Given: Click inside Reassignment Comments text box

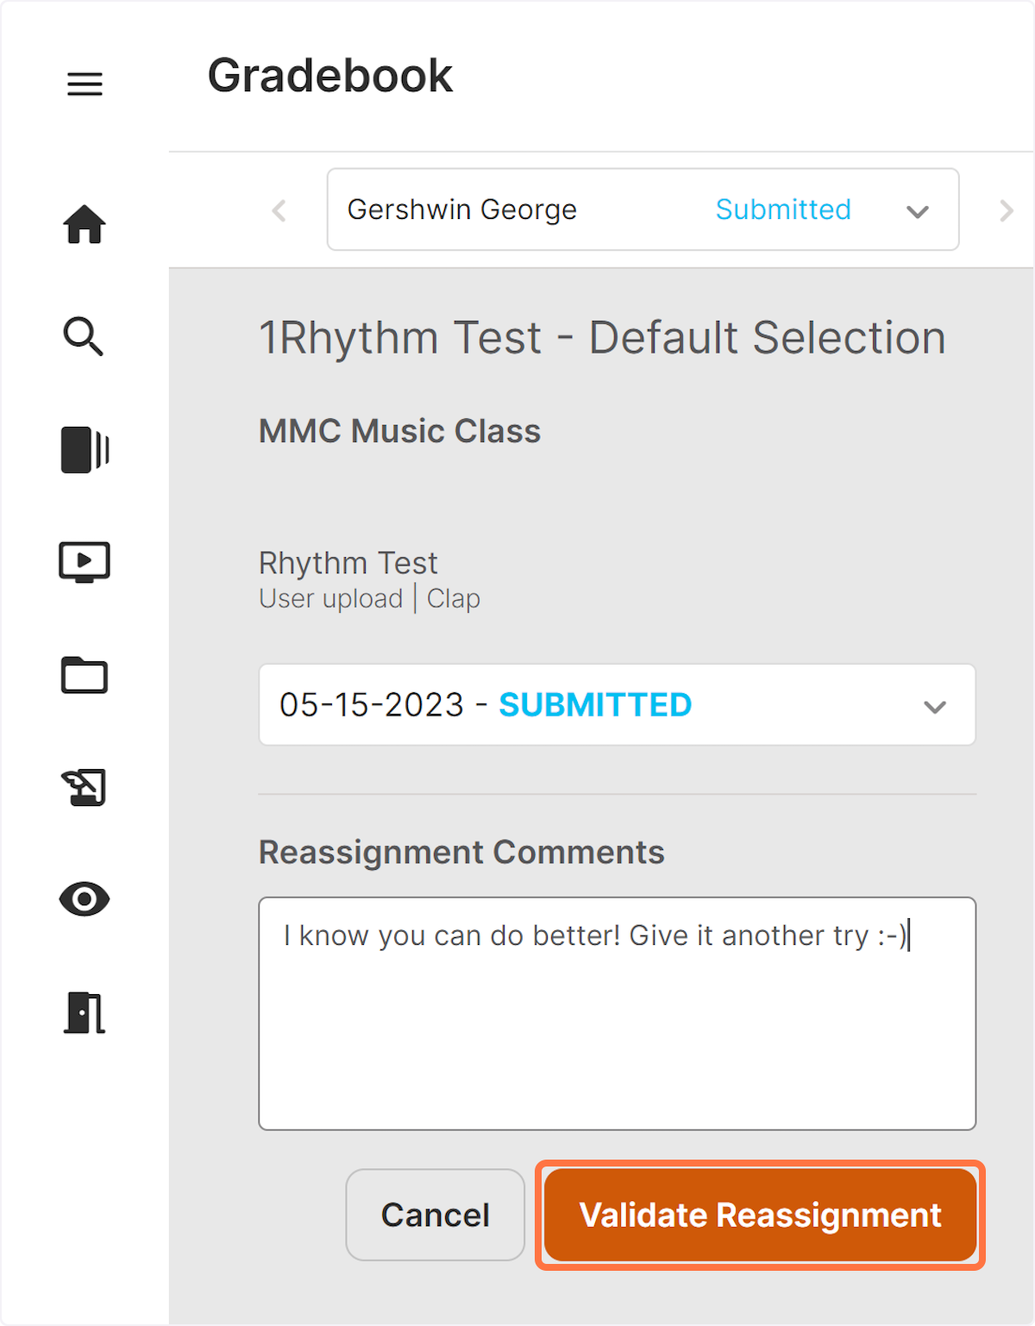Looking at the screenshot, I should pyautogui.click(x=618, y=1014).
